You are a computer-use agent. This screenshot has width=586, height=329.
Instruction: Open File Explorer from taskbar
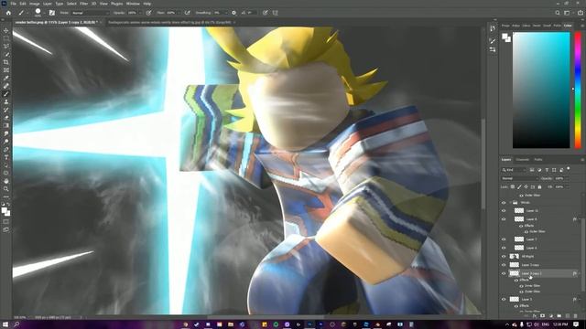(231, 324)
